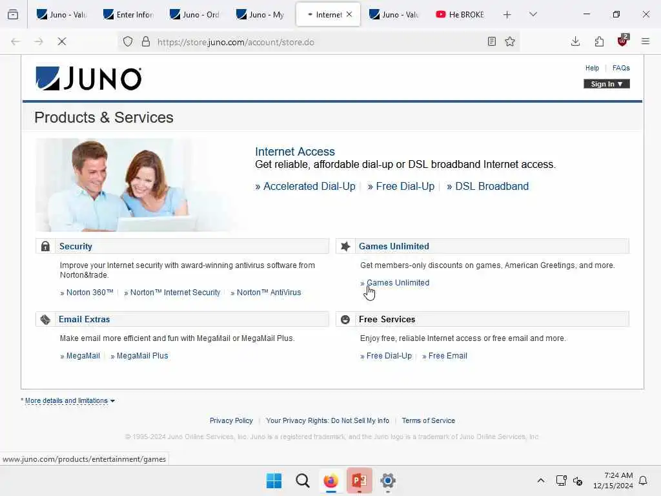Open the FAQs link
Screen dimensions: 661x496
(621, 68)
